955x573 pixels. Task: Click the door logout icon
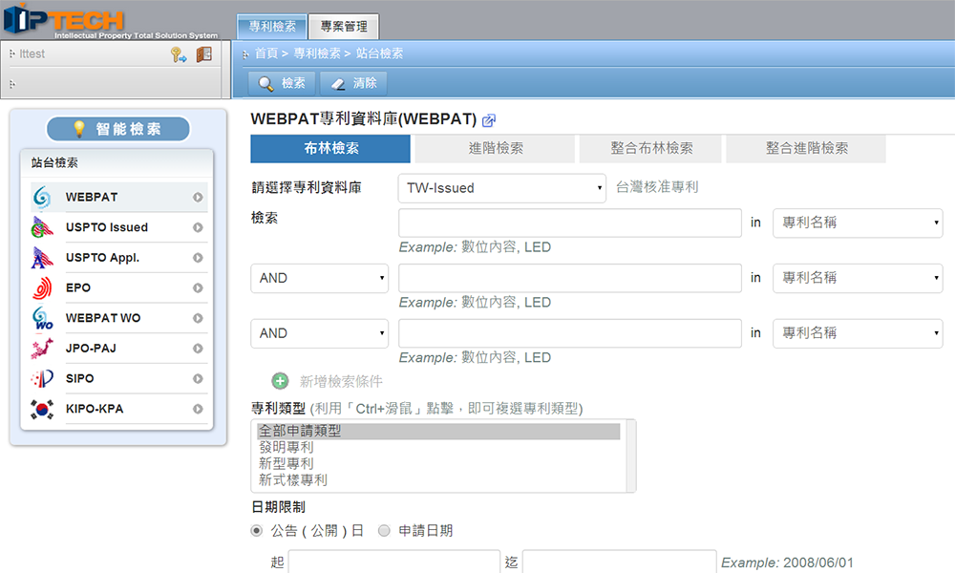click(x=204, y=54)
